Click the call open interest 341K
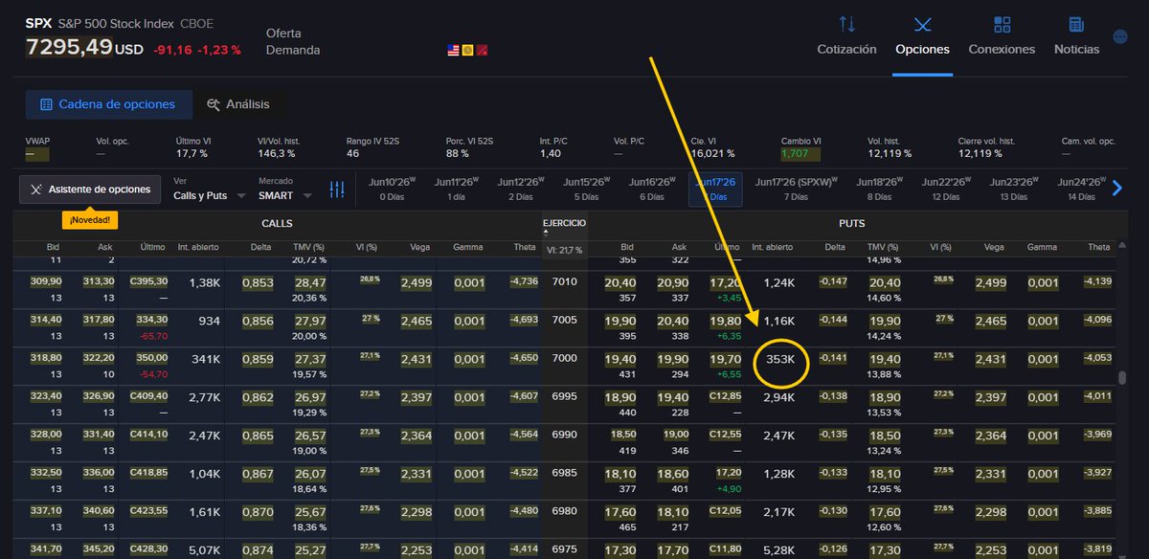This screenshot has height=559, width=1149. tap(207, 359)
